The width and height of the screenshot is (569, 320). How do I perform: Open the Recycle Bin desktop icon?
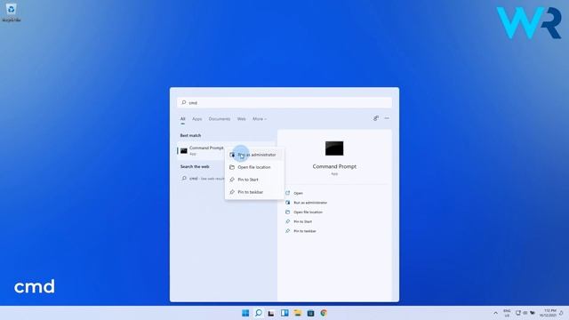tap(12, 12)
